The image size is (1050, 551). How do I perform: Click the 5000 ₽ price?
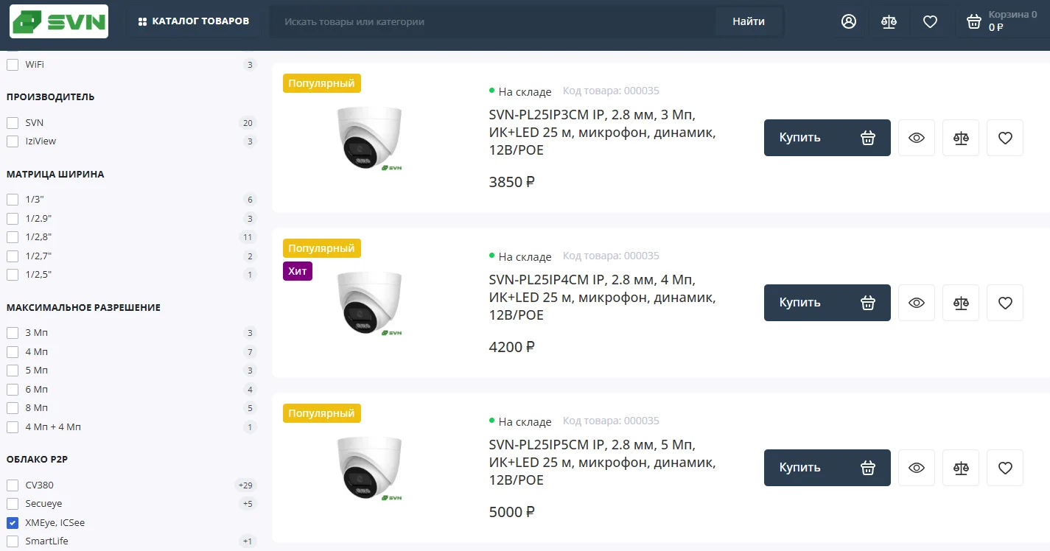512,512
